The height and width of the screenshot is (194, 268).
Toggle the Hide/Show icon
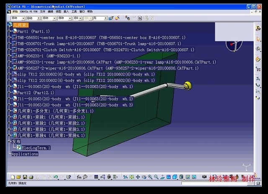[188, 177]
